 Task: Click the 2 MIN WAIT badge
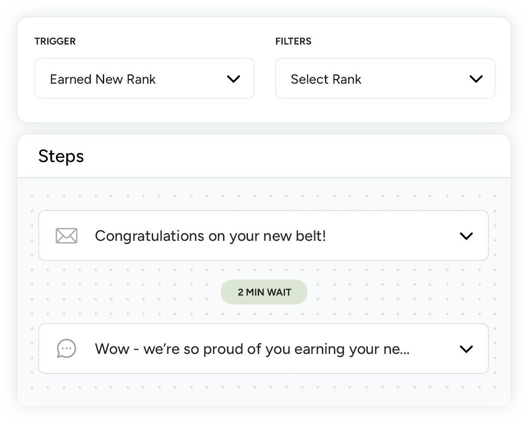[x=264, y=292]
